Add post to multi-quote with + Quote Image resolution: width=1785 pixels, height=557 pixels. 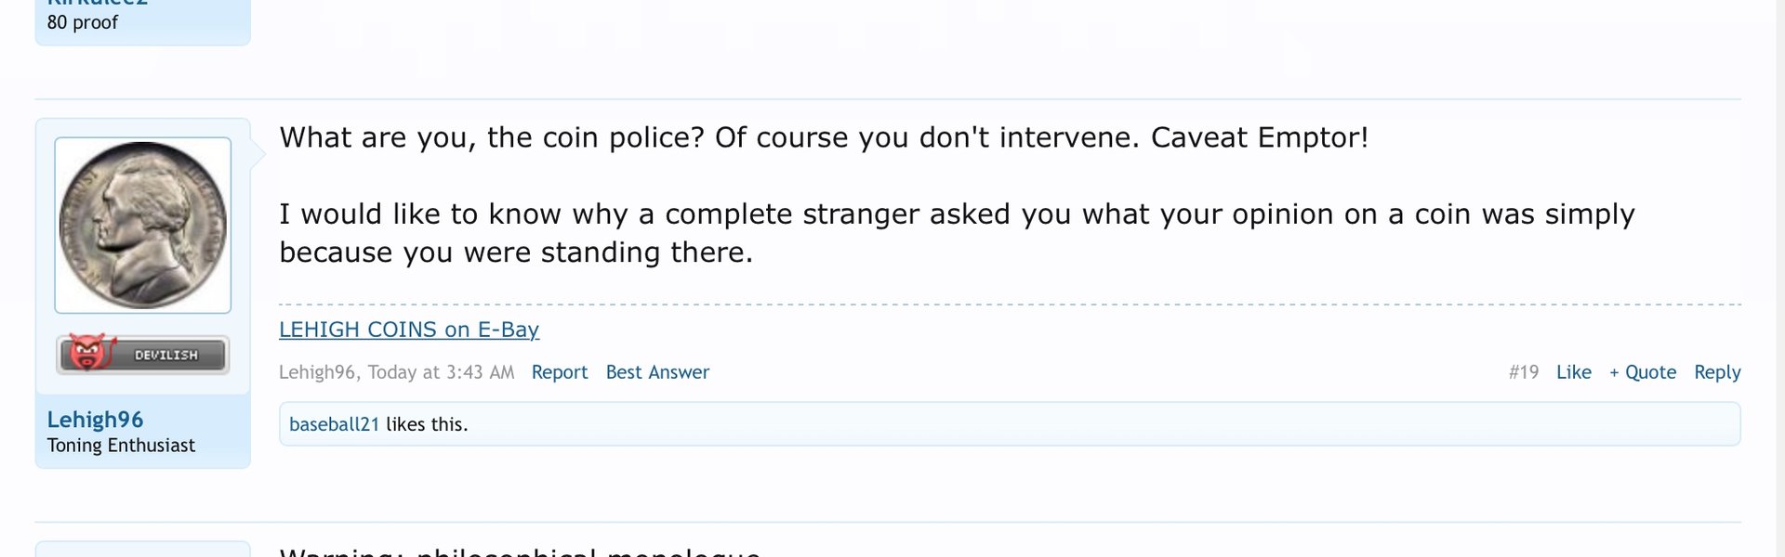tap(1643, 372)
